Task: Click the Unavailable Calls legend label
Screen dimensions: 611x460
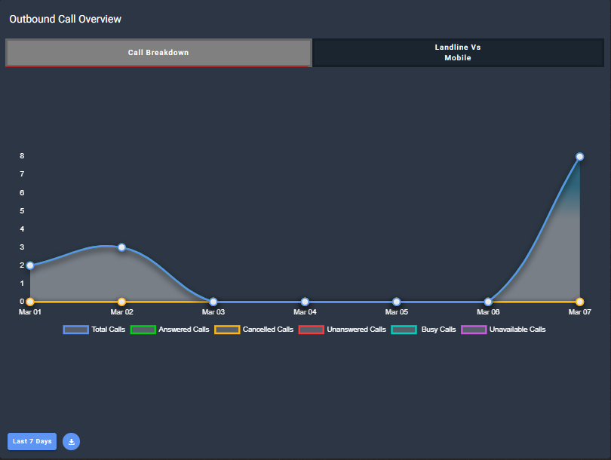Action: pos(517,330)
